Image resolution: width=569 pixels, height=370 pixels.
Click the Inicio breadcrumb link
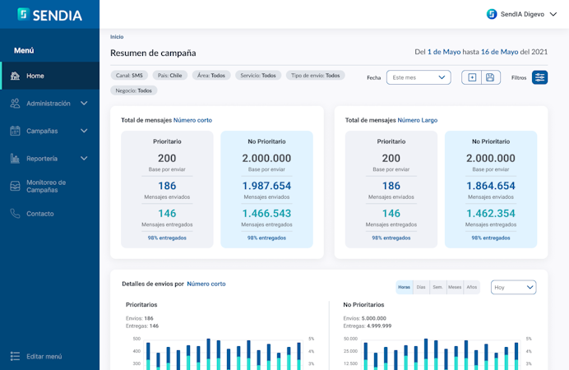117,37
